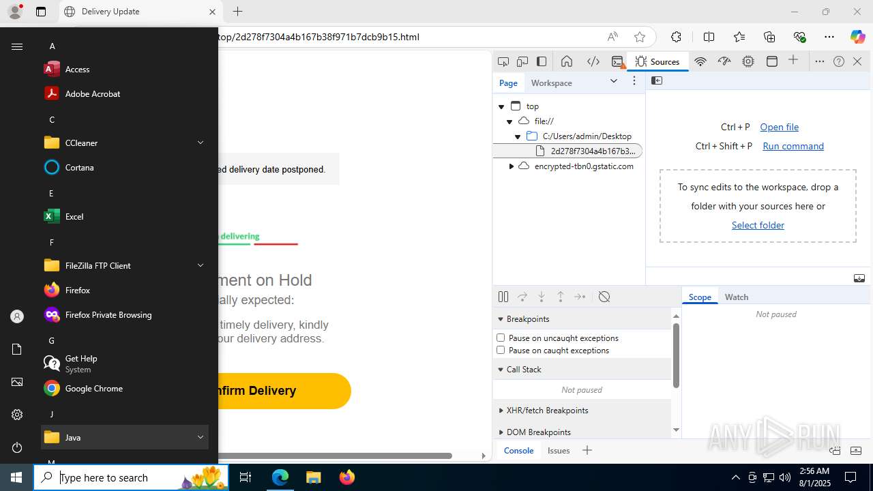This screenshot has height=491, width=873.
Task: Click the Step debugger arrow button
Action: tap(580, 297)
